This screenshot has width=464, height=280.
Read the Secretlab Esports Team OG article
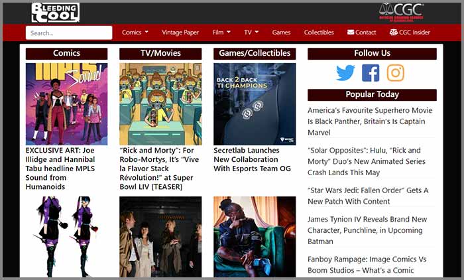pos(252,159)
